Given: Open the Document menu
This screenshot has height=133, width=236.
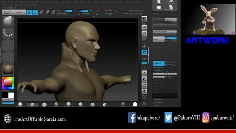Looking at the screenshot, I should click(24, 2).
